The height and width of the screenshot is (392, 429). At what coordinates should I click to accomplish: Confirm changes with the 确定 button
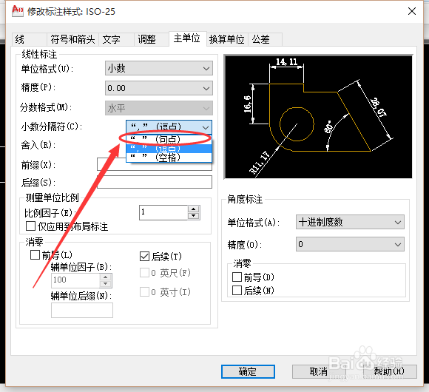point(248,371)
